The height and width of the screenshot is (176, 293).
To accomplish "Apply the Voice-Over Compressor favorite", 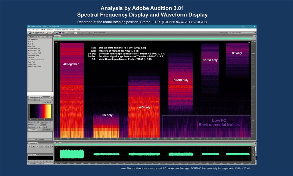I will click(36, 60).
